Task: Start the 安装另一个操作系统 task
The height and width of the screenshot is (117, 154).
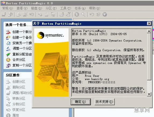Action: point(19,43)
